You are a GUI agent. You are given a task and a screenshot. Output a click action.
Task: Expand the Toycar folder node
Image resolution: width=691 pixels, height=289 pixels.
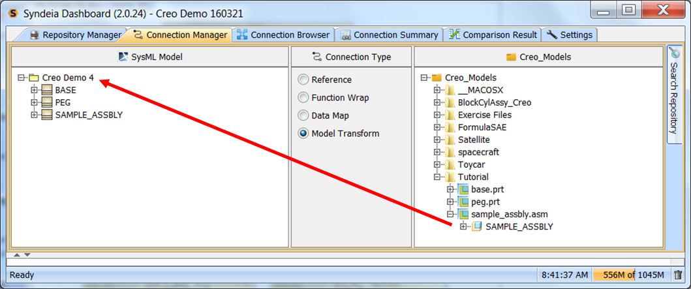[437, 165]
